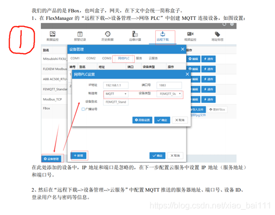Click the 更新FBox update button
Screen dimensions: 275x215
click(217, 110)
